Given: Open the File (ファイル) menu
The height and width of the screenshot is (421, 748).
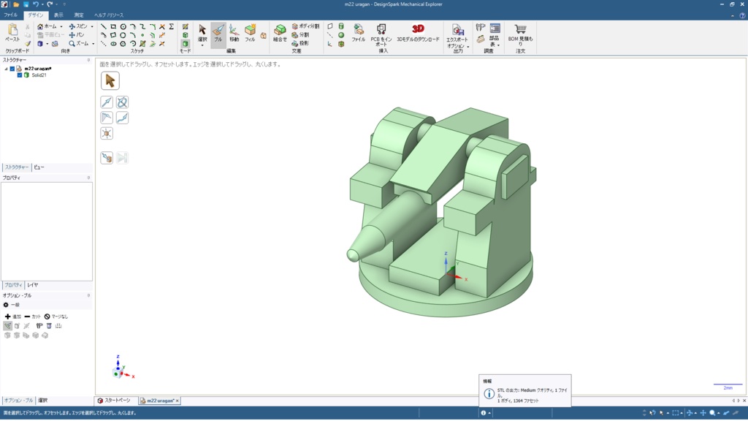Looking at the screenshot, I should tap(10, 15).
